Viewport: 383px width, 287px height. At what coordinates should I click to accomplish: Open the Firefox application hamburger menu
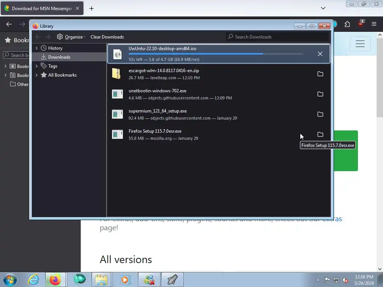(x=374, y=24)
